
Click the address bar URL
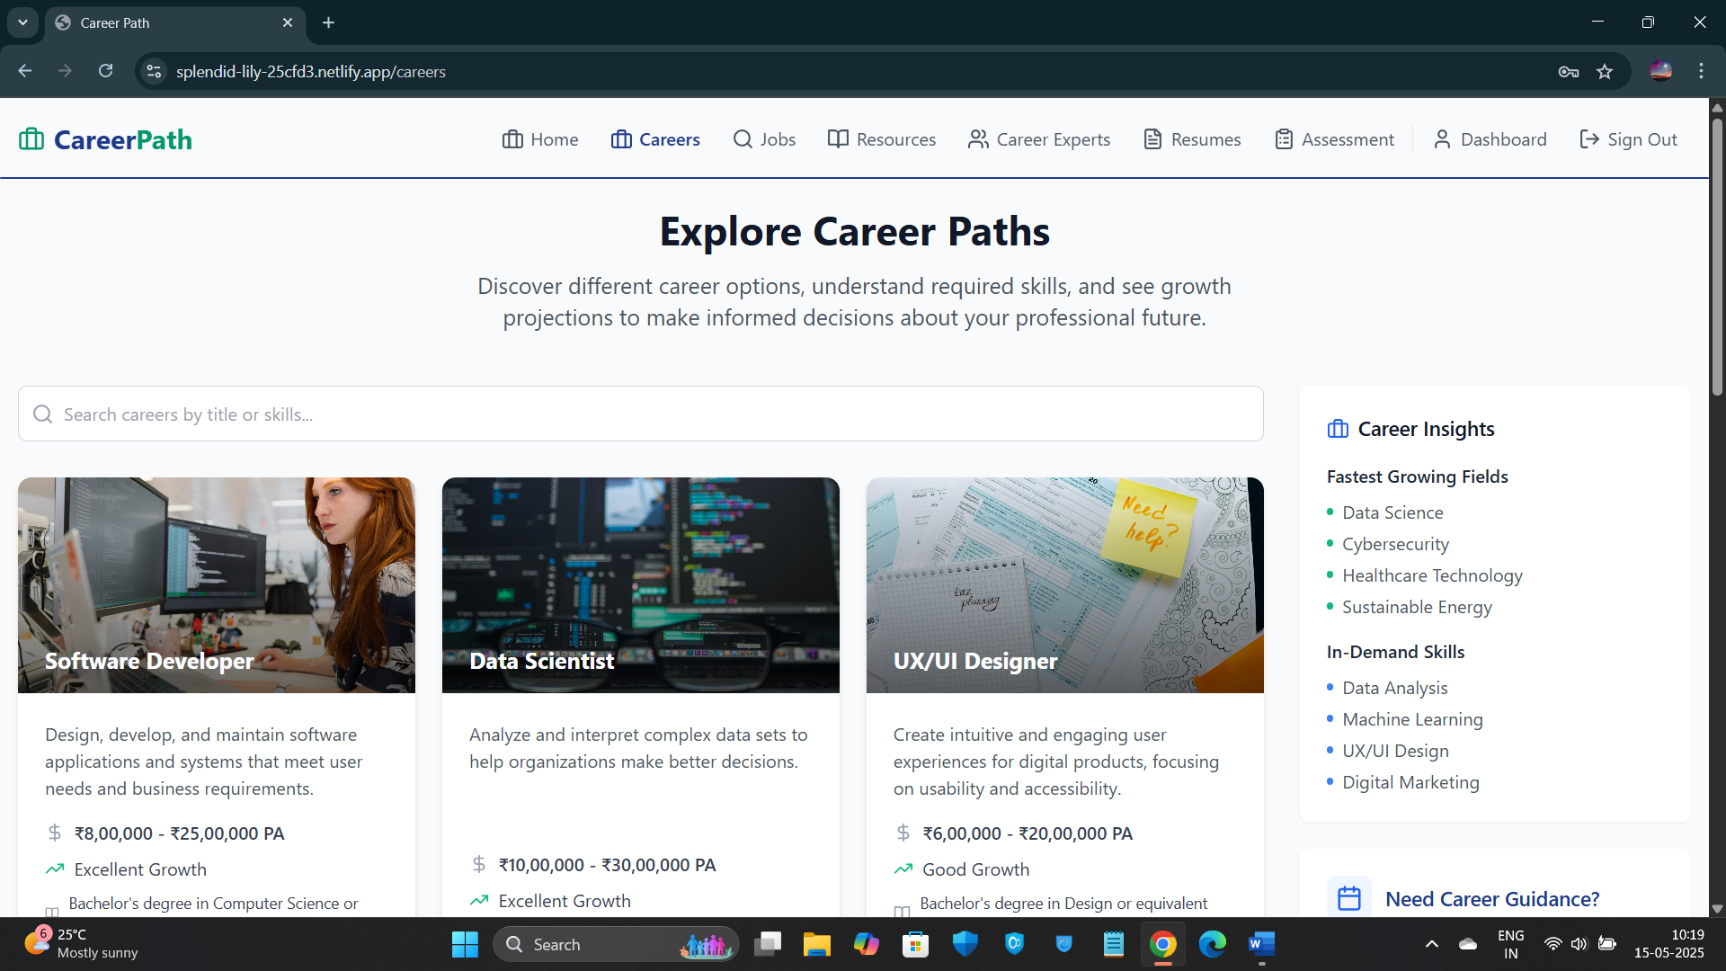(x=310, y=71)
